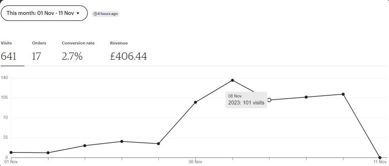The width and height of the screenshot is (389, 166).
Task: Open the date range dropdown 'This month'
Action: 44,13
